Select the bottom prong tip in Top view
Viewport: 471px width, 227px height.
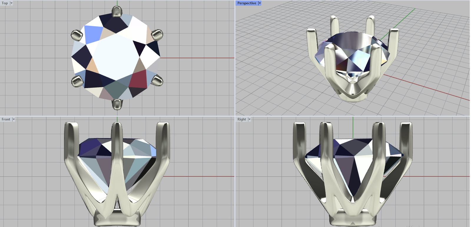coord(117,104)
